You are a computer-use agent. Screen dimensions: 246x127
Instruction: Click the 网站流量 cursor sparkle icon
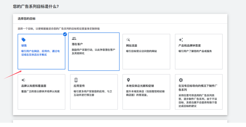[128, 40]
